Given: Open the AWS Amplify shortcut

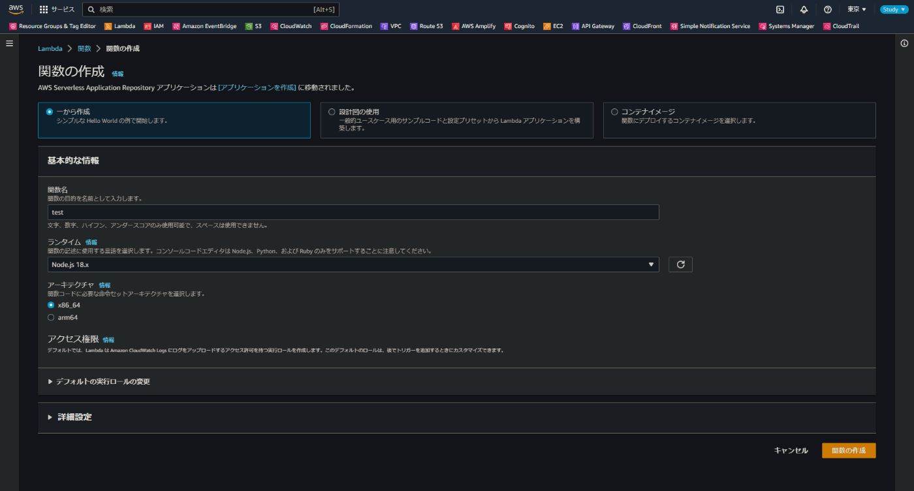Looking at the screenshot, I should [x=473, y=26].
